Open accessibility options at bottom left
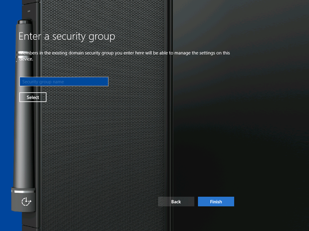Screen dimensions: 309x231 (26, 202)
